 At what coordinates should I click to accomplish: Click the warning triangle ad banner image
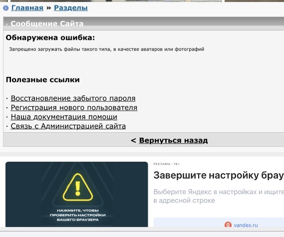coord(76,194)
